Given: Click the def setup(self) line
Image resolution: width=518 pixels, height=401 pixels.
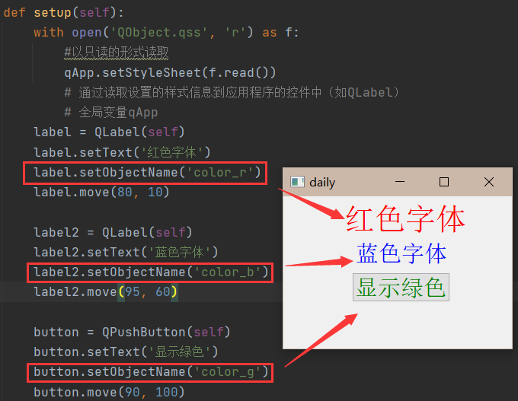Looking at the screenshot, I should [x=63, y=12].
